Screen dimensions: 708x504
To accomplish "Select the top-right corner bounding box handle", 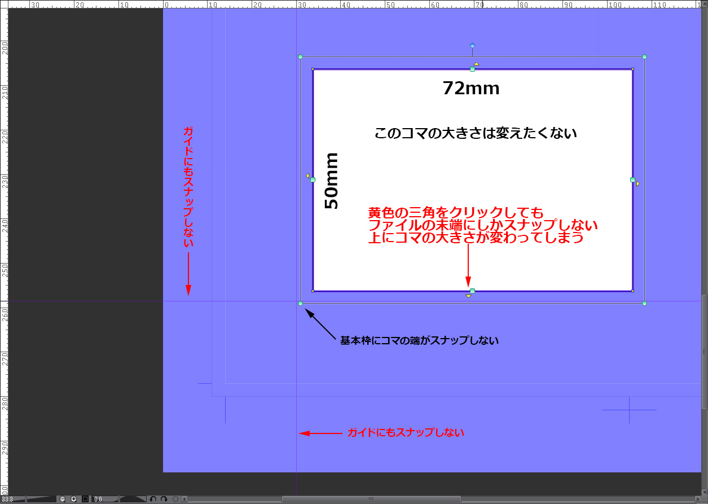I will 644,56.
